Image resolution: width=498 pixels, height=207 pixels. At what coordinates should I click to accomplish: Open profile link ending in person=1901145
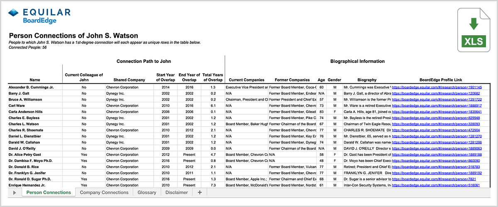(437, 88)
